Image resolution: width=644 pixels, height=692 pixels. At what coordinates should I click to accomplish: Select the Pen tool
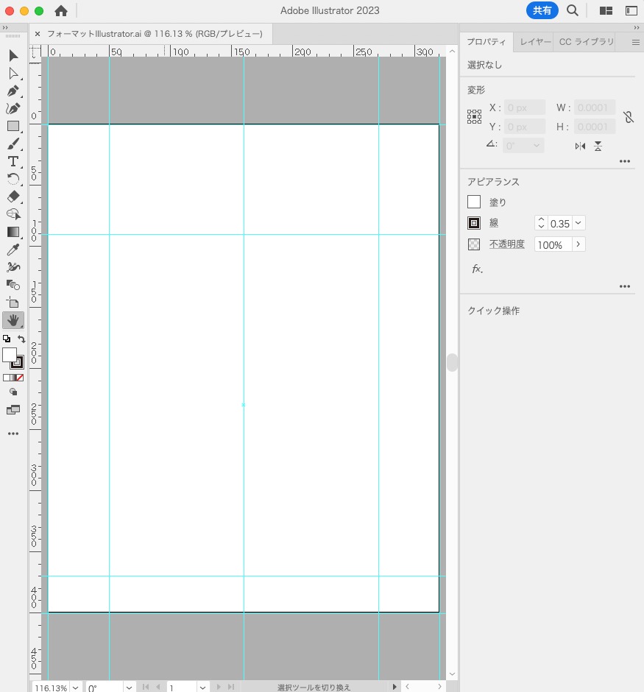(13, 91)
